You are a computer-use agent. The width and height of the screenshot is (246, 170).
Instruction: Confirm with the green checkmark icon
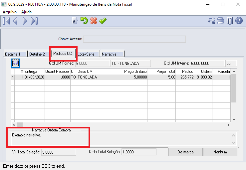[x=103, y=21]
